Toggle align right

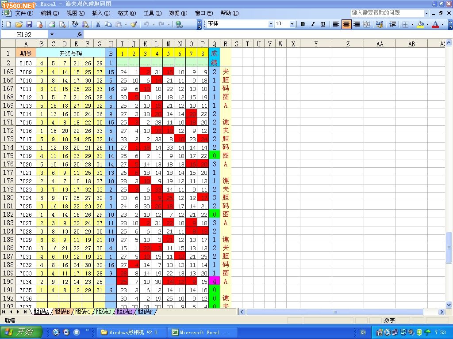[x=357, y=25]
